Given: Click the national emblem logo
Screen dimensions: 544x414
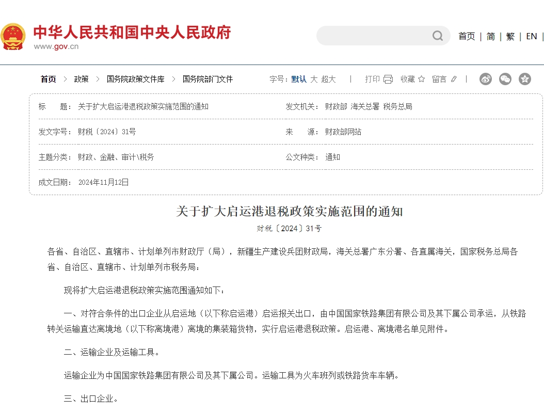Looking at the screenshot, I should [x=13, y=36].
